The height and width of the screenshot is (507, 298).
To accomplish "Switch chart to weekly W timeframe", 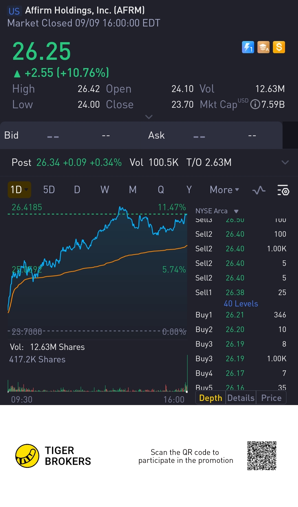I will 105,190.
